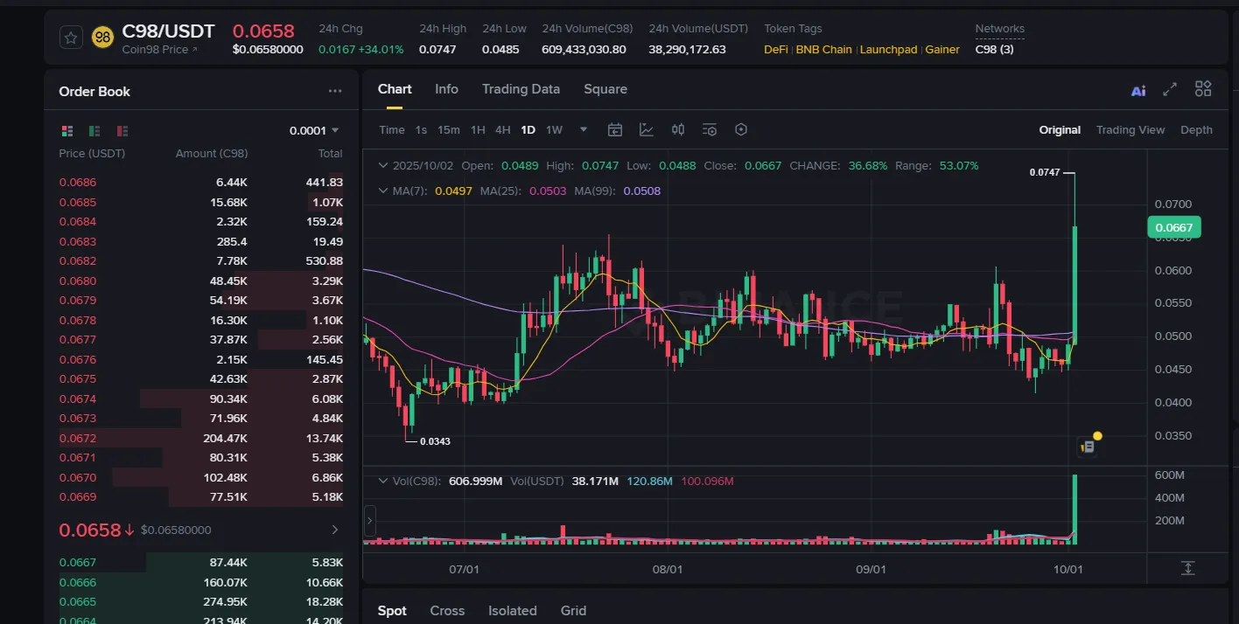Show only buy orders in order book
The width and height of the screenshot is (1239, 624).
(94, 131)
